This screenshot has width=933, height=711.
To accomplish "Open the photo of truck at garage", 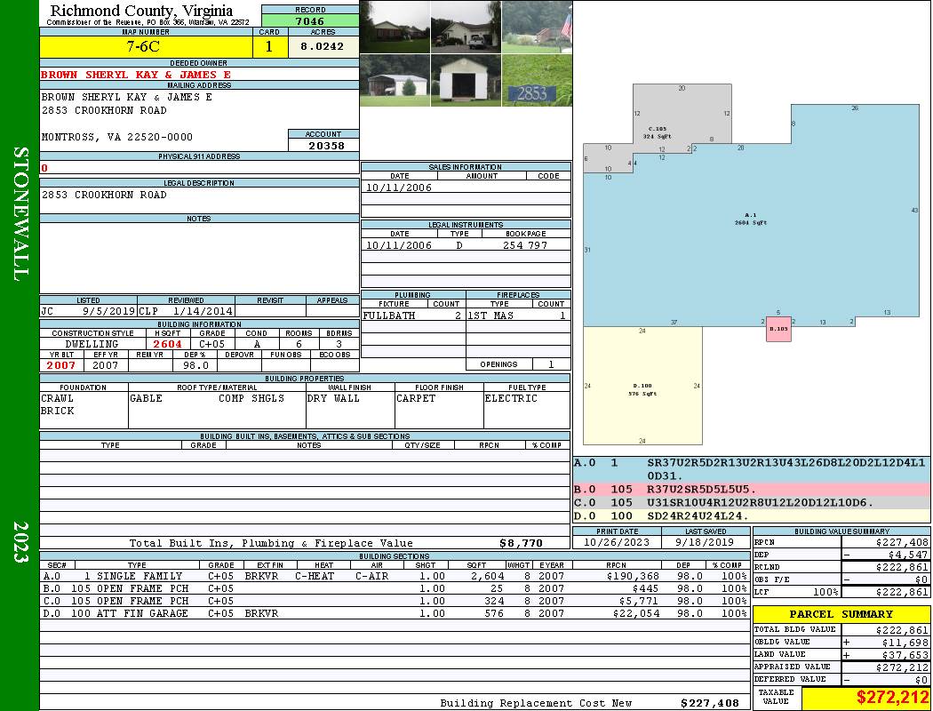I will click(466, 27).
